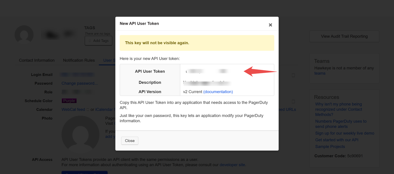Image resolution: width=394 pixels, height=174 pixels.
Task: Click the large photo placeholder silhouette
Action: pos(80,134)
